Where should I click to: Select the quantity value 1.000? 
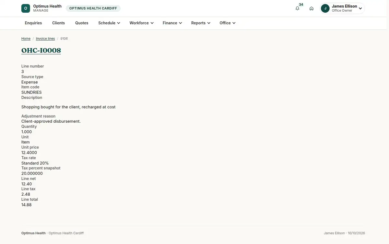coord(27,132)
